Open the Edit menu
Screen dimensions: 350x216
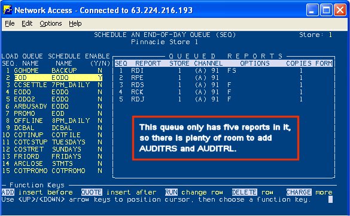click(27, 23)
